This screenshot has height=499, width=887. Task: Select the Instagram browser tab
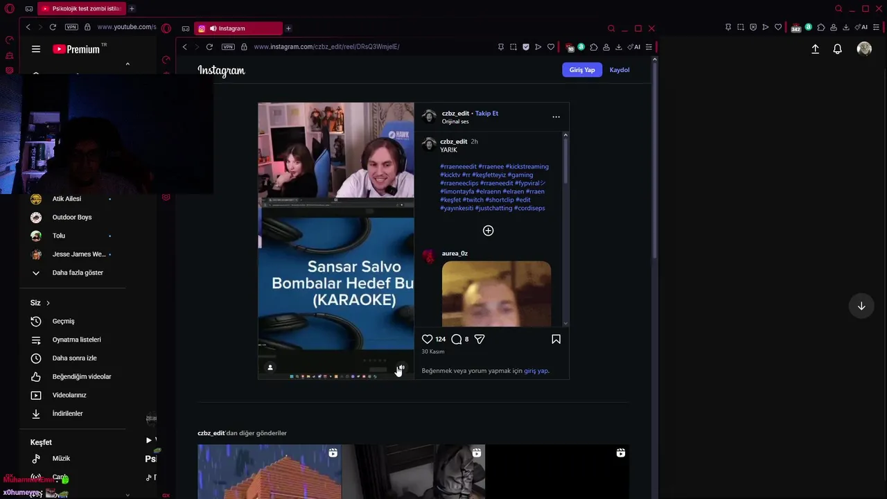point(238,28)
